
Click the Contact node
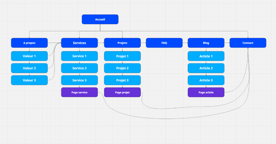tap(248, 43)
